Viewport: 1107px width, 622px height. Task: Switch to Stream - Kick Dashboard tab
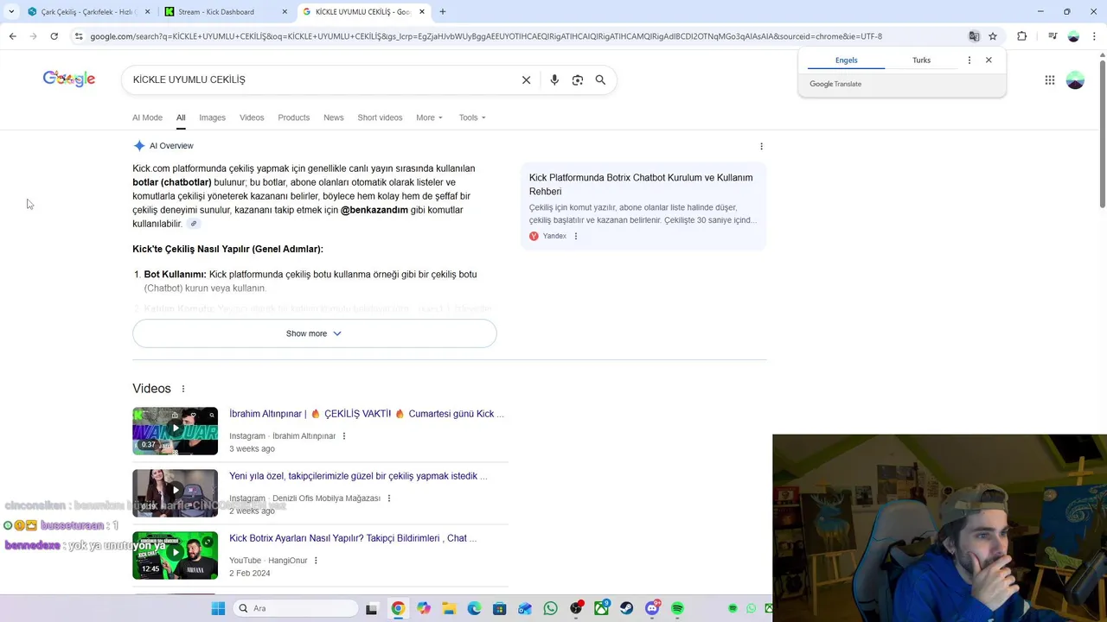(x=225, y=12)
